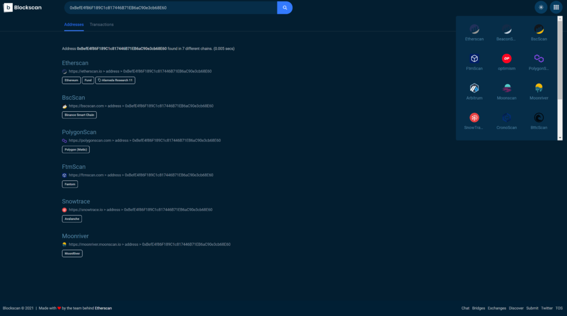567x316 pixels.
Task: Toggle the light/dark theme sun icon
Action: [540, 7]
